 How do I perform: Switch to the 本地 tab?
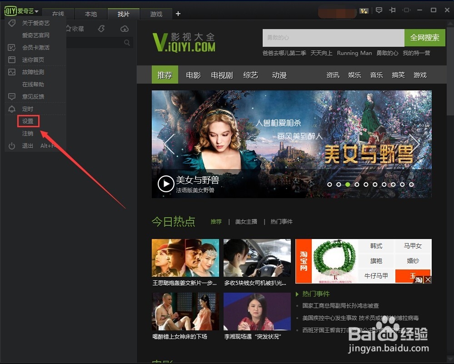click(x=90, y=14)
